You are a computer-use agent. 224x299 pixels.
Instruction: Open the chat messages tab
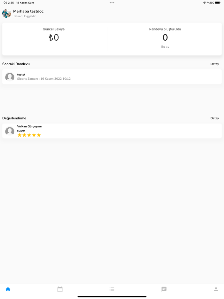point(164,289)
